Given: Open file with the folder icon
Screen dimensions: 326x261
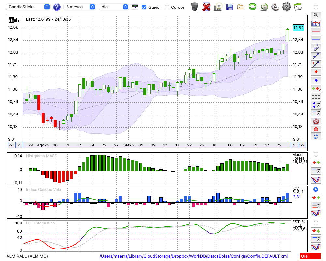Looking at the screenshot, I should tap(241, 7).
